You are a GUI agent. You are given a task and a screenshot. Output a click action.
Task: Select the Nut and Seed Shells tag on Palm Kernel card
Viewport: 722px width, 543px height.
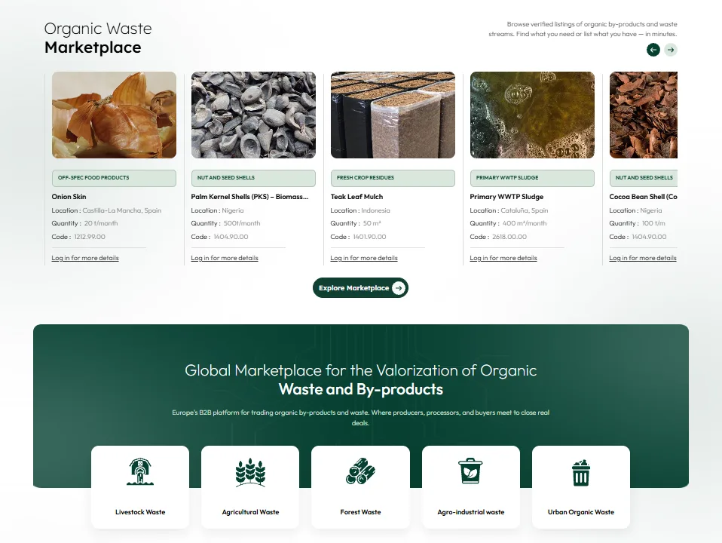[253, 178]
